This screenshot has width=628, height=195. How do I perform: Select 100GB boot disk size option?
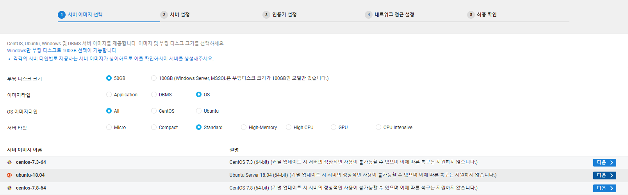point(154,78)
